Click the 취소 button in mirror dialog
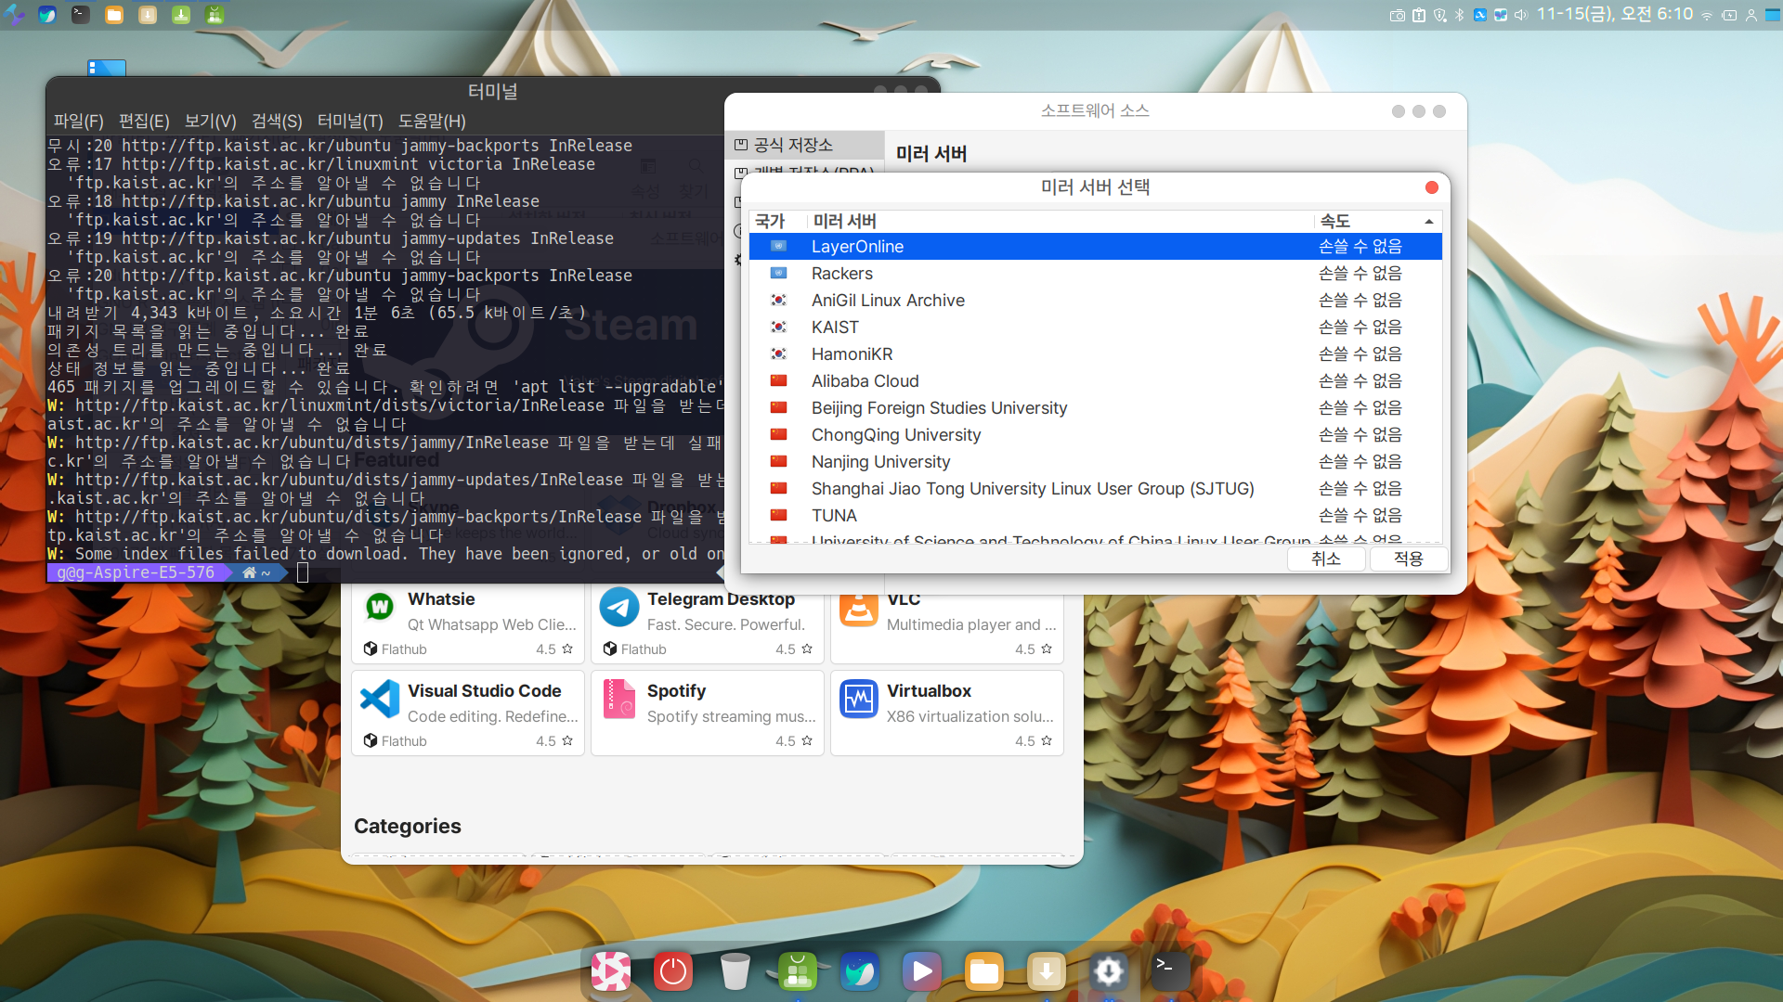Image resolution: width=1783 pixels, height=1002 pixels. (x=1326, y=559)
